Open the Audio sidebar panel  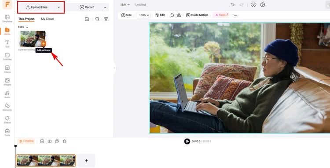7,94
